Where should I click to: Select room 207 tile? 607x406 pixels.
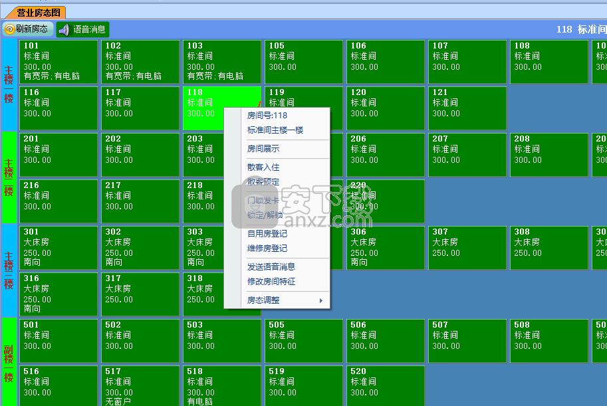click(467, 155)
